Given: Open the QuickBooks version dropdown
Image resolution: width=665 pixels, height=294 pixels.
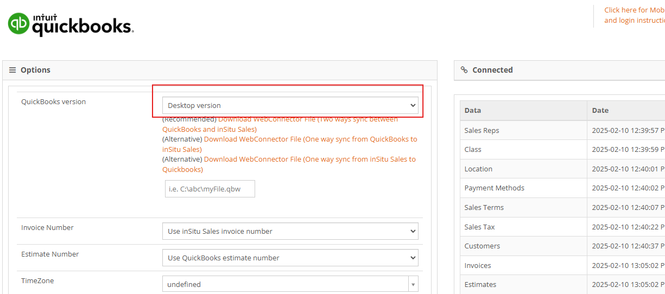Looking at the screenshot, I should 290,105.
